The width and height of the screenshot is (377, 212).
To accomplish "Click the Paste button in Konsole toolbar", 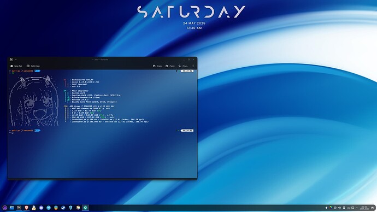I will [170, 66].
